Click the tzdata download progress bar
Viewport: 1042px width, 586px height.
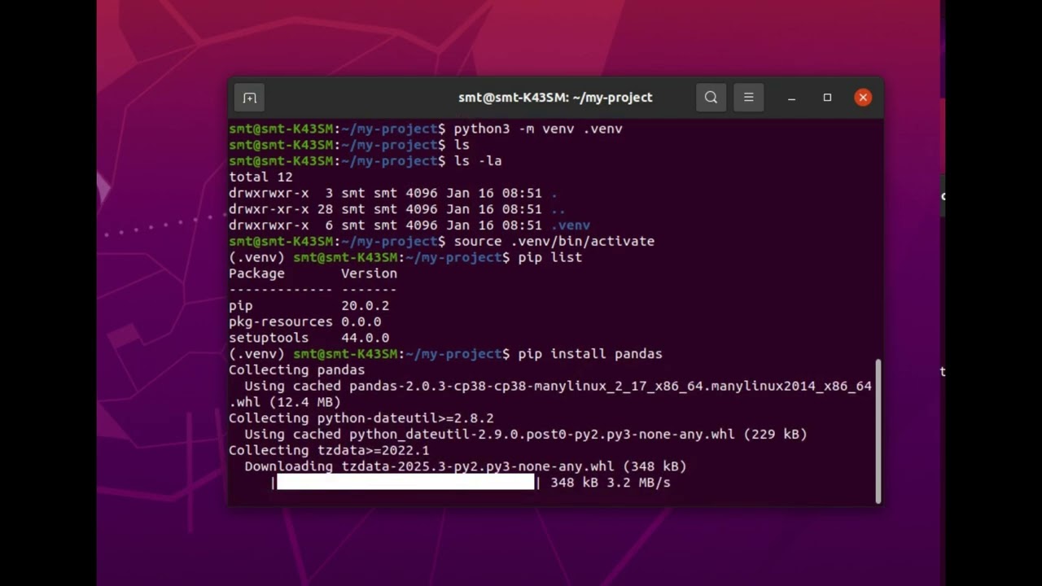click(405, 483)
